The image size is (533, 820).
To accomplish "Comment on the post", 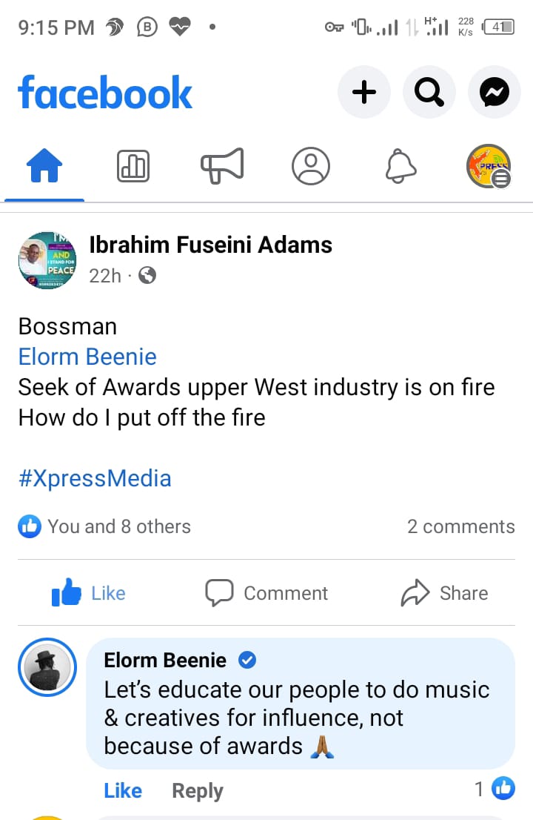I will pos(266,593).
